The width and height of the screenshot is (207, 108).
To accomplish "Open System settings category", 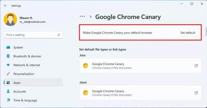I will 33,47.
